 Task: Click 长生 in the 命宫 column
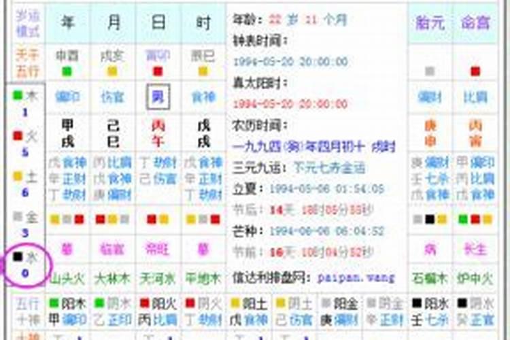[475, 250]
